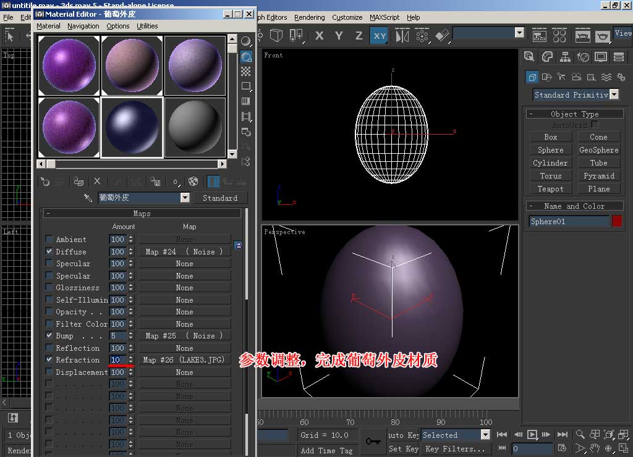Open the reference coordinate View dropdown
This screenshot has height=457, width=633.
[x=622, y=33]
